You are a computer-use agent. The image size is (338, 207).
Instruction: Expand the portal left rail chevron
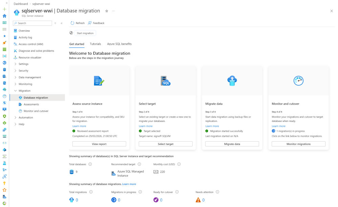click(x=7, y=3)
